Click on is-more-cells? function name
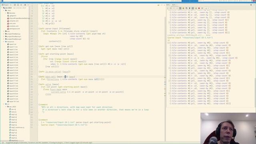Viewport: 256px width, 144px height. coord(53,72)
